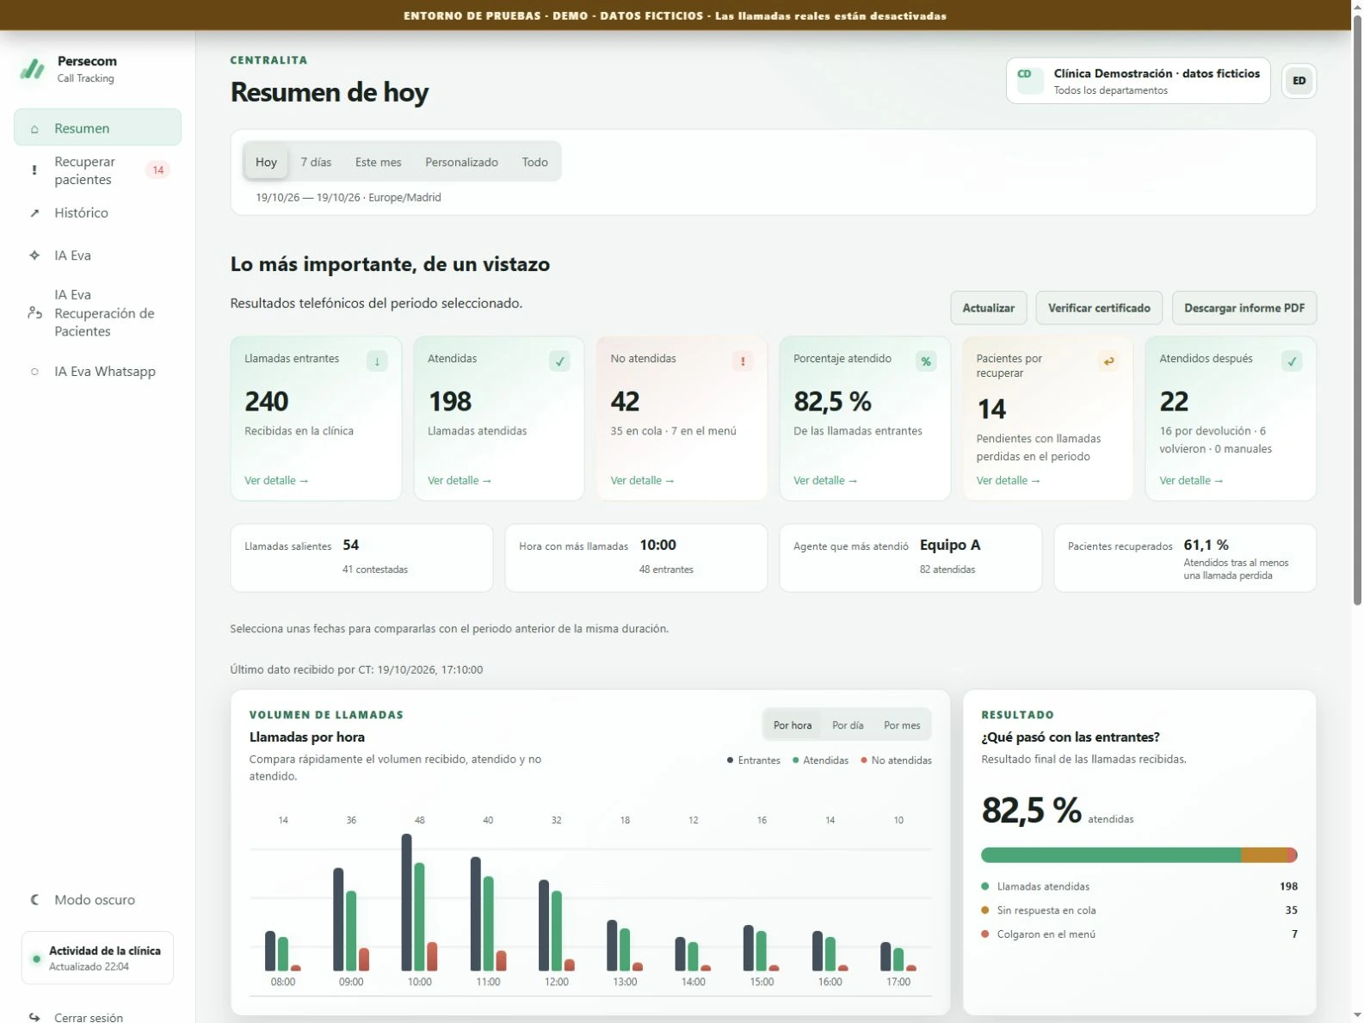
Task: Click the logout icon beside Cerrar sesión
Action: [x=34, y=1017]
